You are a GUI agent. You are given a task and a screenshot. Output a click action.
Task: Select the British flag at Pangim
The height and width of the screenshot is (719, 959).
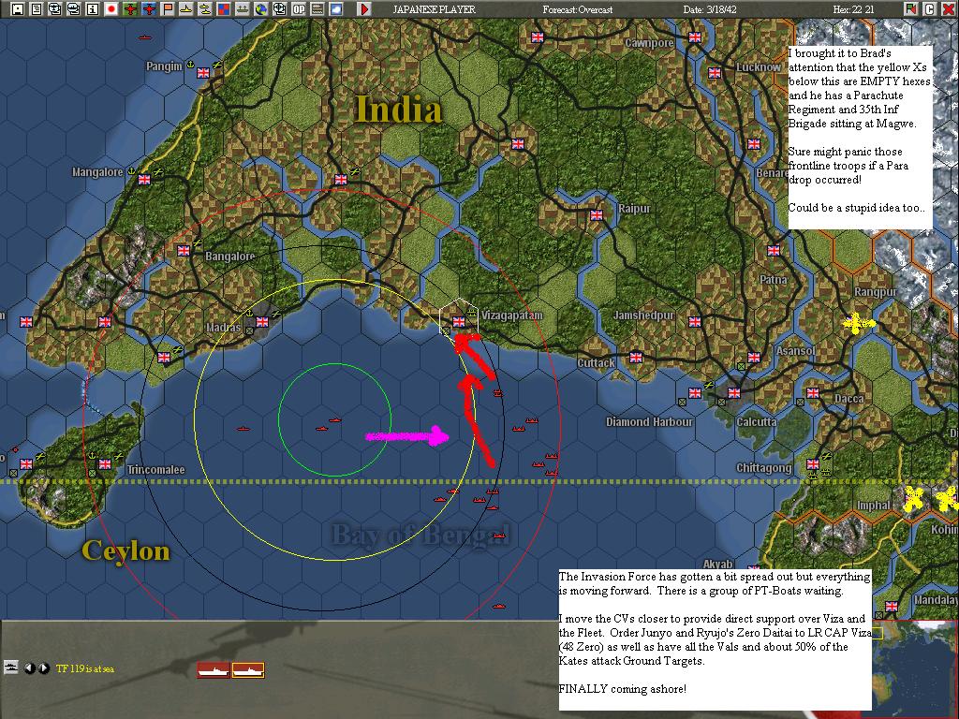tap(203, 73)
